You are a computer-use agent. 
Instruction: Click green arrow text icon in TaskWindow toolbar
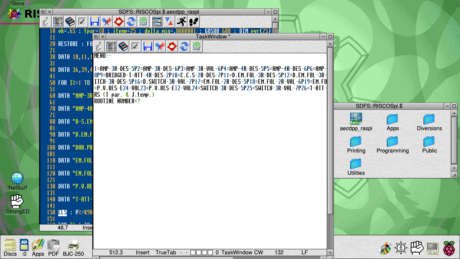tap(197, 46)
